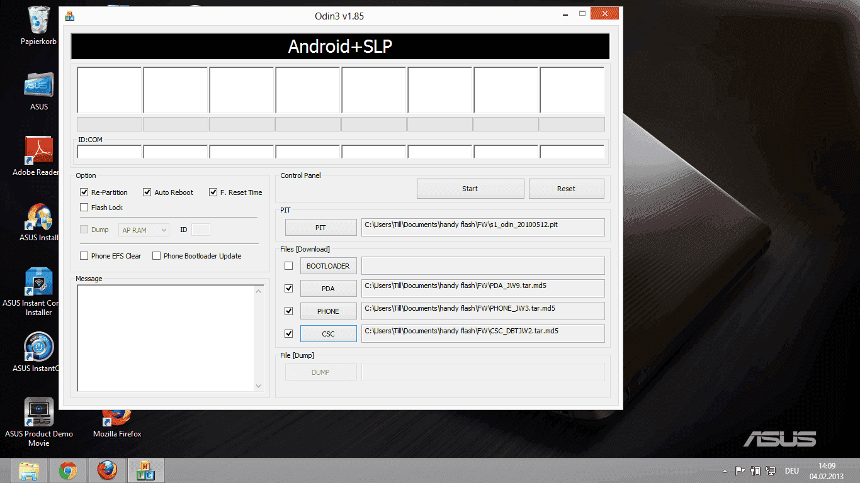Click the Start button
The width and height of the screenshot is (860, 483).
point(470,189)
